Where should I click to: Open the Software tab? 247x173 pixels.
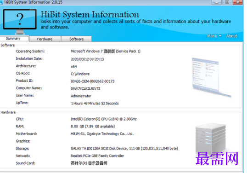coord(77,39)
